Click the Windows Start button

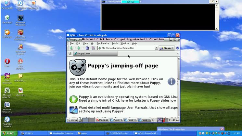[9, 133]
